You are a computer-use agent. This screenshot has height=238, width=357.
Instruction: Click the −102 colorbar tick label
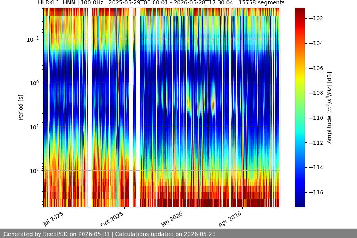[316, 19]
